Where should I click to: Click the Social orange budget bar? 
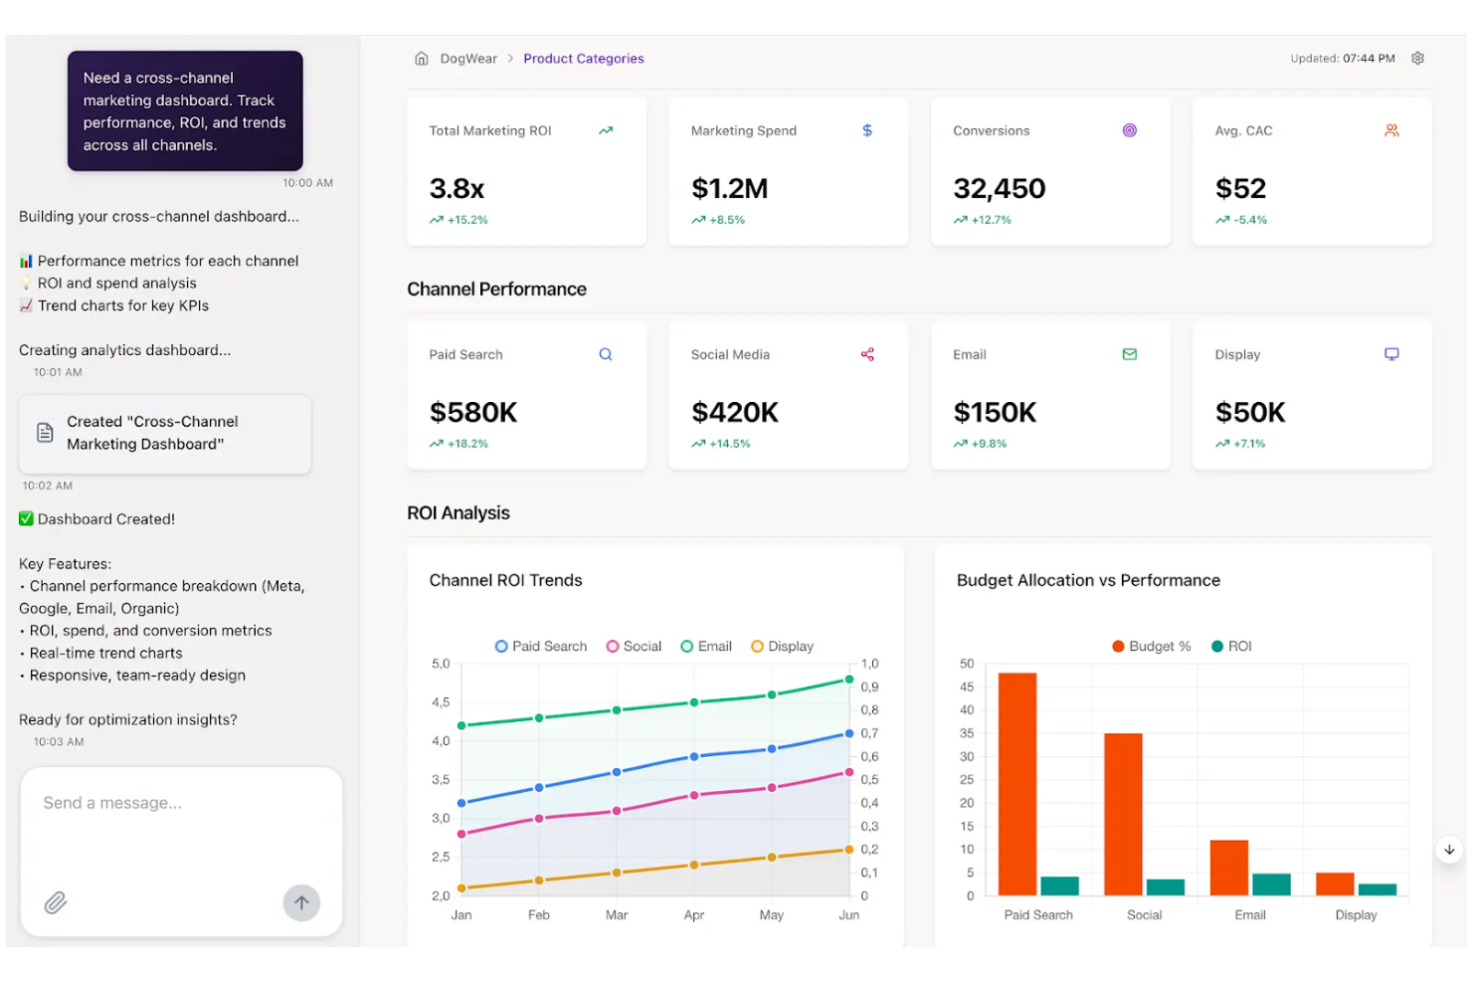tap(1123, 815)
